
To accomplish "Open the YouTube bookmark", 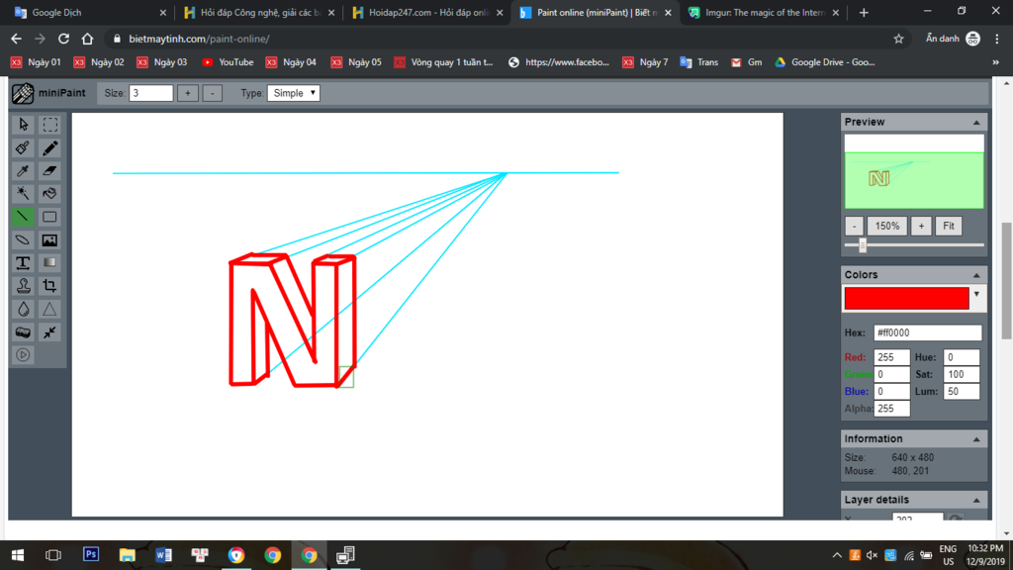I will (229, 62).
